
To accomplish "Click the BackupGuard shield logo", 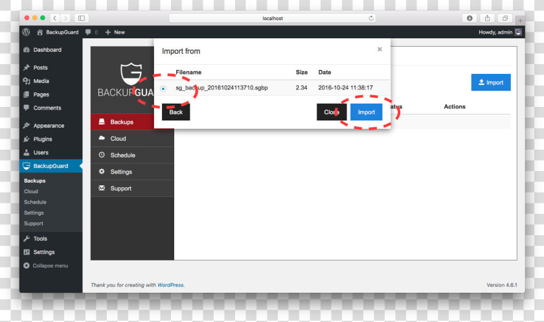I will click(131, 74).
